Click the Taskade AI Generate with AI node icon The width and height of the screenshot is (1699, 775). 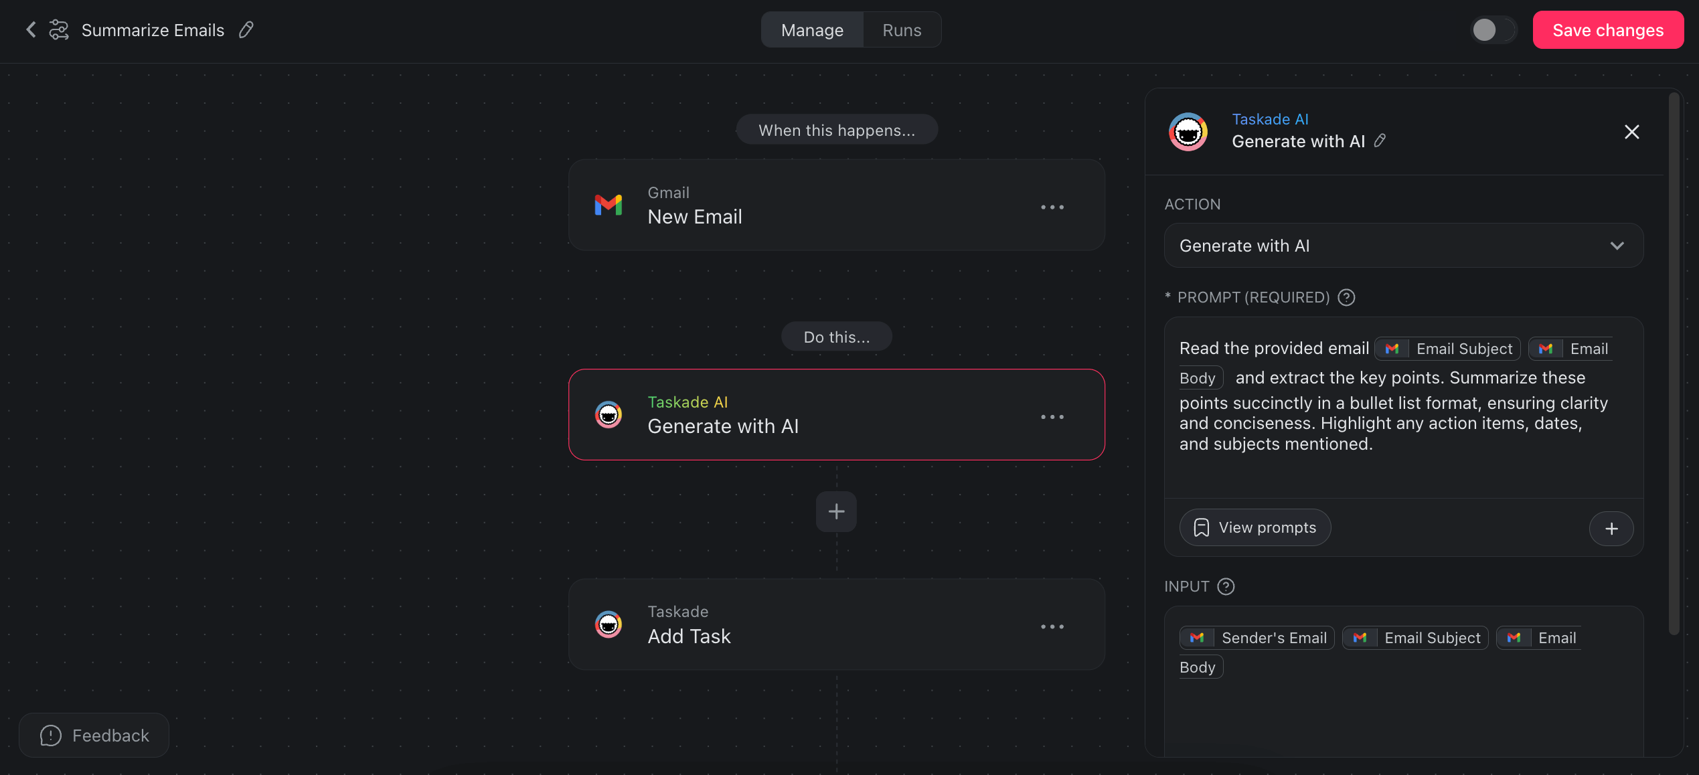point(608,414)
